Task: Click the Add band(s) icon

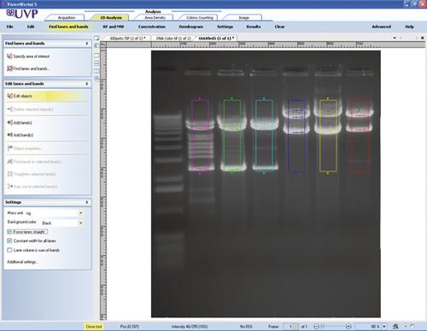Action: (10, 135)
